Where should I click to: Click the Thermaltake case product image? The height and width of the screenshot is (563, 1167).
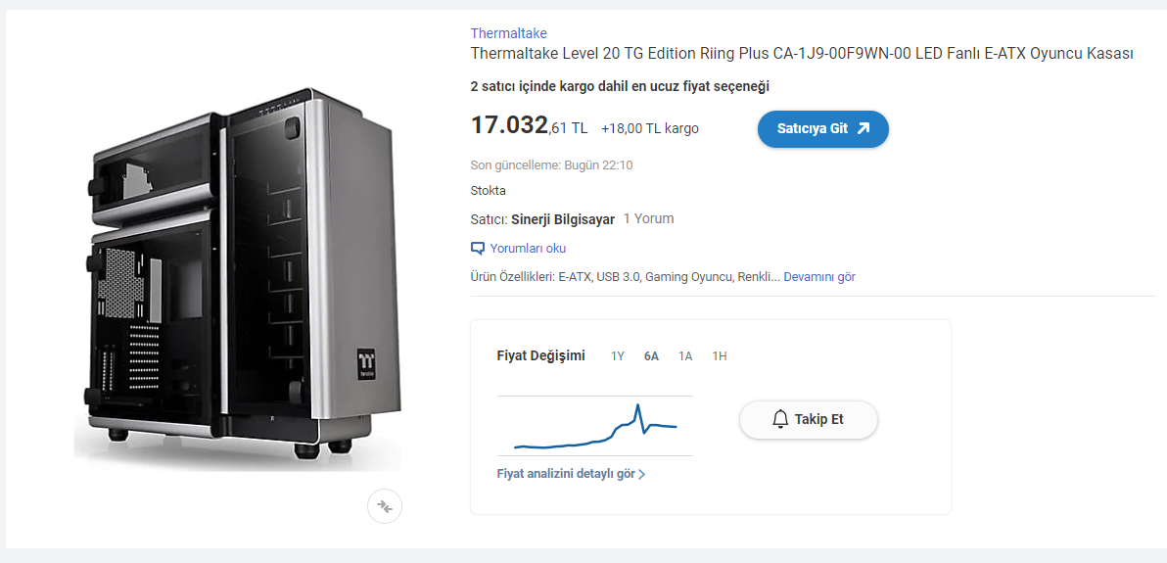tap(238, 277)
